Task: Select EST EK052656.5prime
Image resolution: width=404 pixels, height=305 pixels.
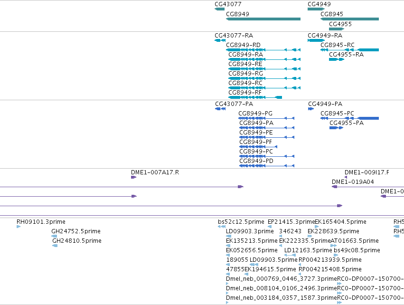Action: click(228, 256)
